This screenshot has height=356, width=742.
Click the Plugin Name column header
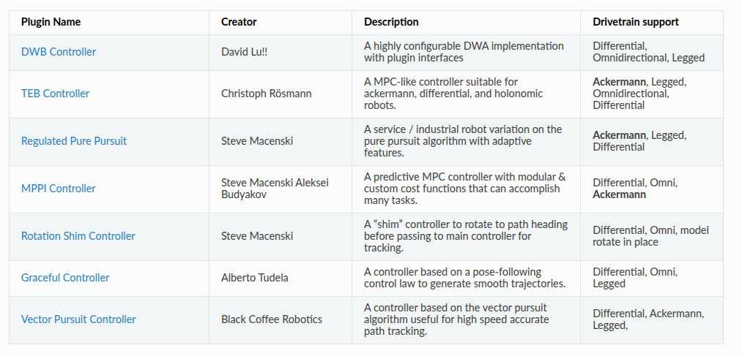tap(51, 22)
